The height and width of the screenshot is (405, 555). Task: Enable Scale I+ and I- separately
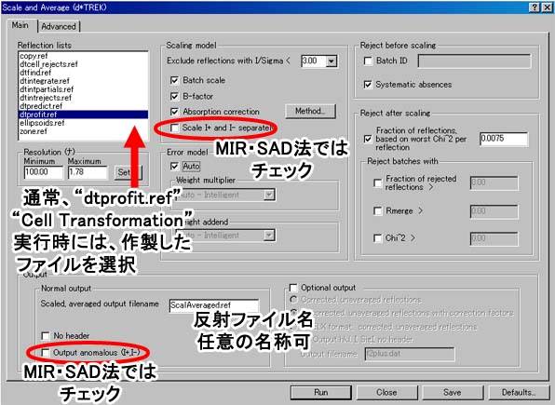coord(174,128)
